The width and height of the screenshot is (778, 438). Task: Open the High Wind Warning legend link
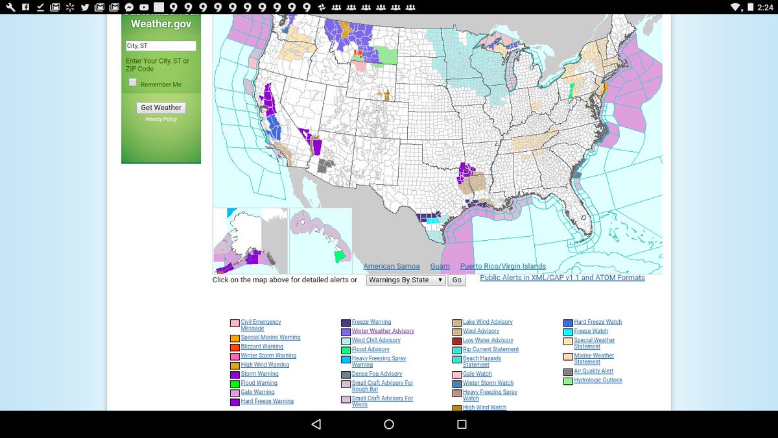point(265,365)
